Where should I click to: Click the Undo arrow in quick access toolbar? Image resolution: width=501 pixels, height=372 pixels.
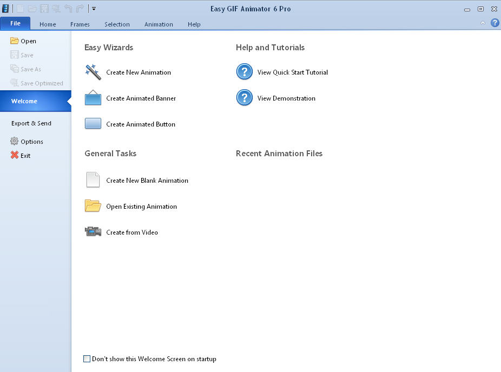pyautogui.click(x=68, y=9)
